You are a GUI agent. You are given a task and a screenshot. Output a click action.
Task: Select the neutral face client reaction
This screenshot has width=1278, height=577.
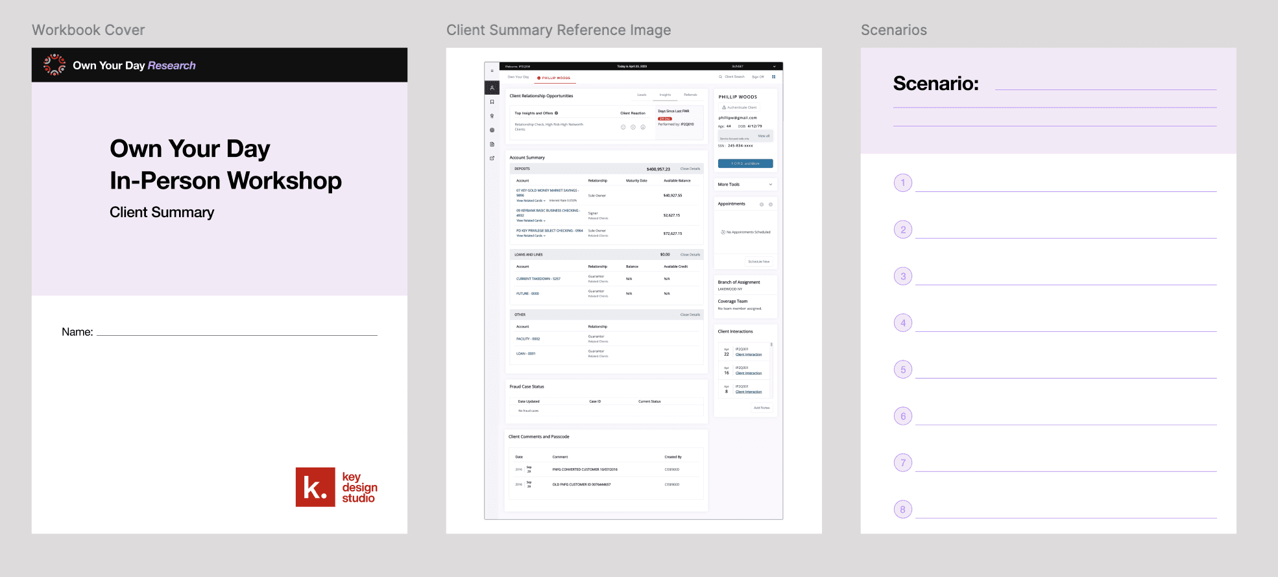coord(633,127)
